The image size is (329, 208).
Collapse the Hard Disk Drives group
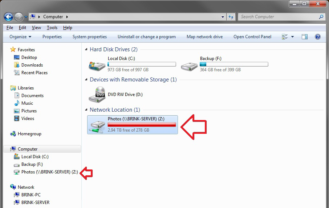86,49
